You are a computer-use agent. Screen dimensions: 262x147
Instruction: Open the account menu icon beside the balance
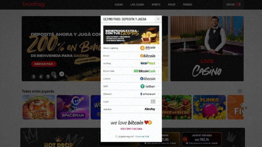[238, 4]
